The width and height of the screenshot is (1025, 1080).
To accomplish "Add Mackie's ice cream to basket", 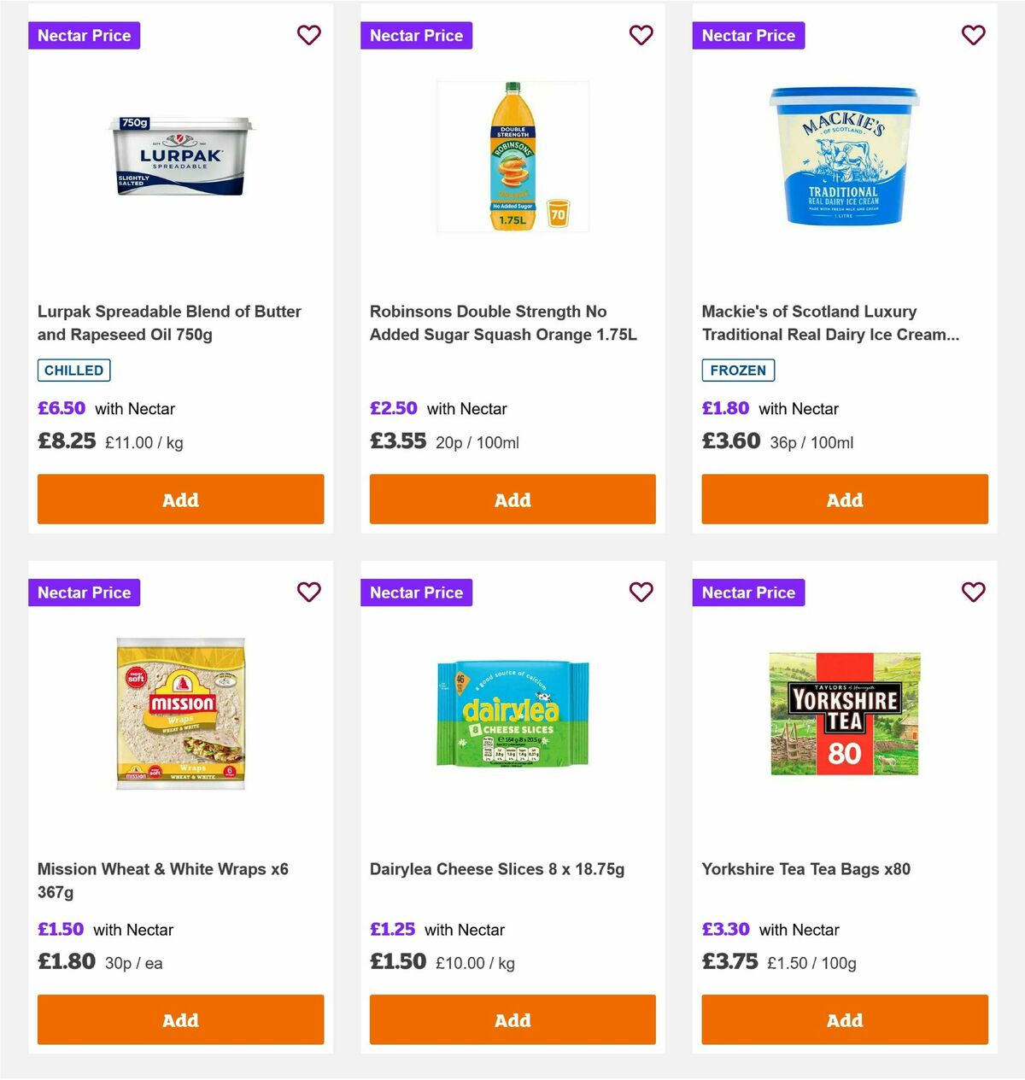I will (x=845, y=499).
